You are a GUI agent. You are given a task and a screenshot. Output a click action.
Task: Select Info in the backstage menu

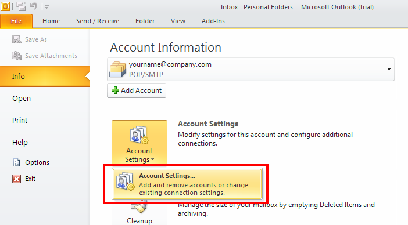pos(45,77)
